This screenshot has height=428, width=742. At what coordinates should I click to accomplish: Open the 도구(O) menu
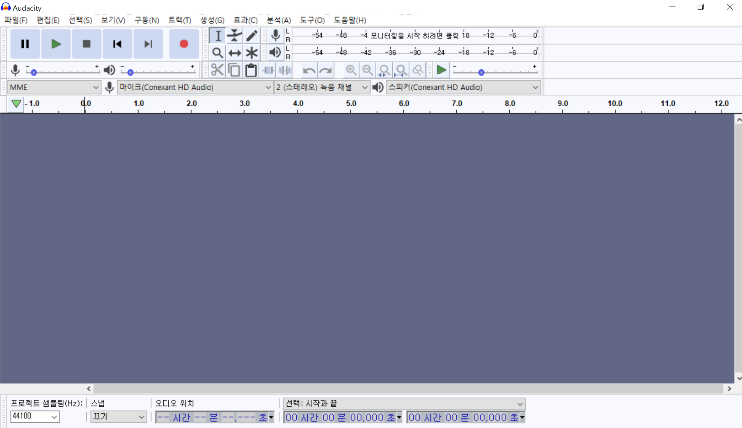tap(312, 20)
